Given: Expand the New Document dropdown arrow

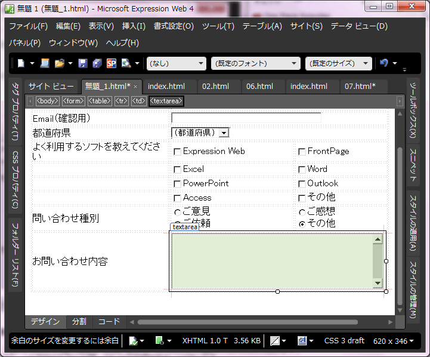Looking at the screenshot, I should (32, 63).
